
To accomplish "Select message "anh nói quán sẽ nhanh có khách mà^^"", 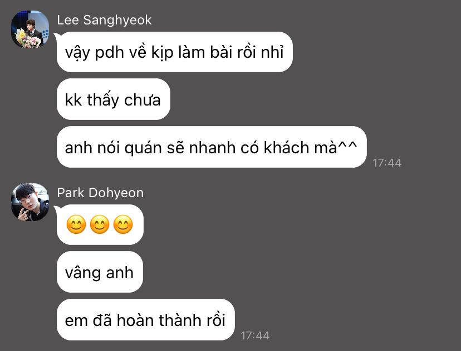I will point(212,147).
